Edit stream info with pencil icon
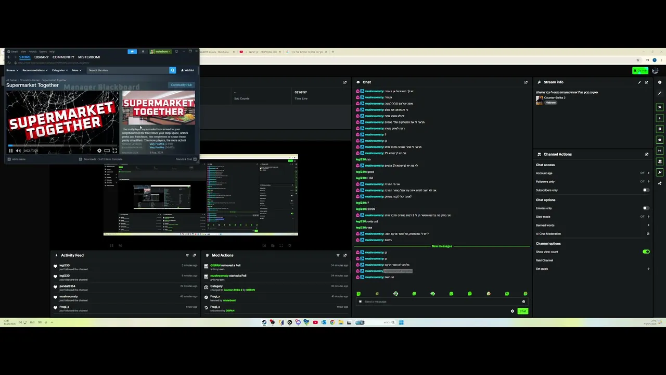This screenshot has width=666, height=375. (x=639, y=82)
